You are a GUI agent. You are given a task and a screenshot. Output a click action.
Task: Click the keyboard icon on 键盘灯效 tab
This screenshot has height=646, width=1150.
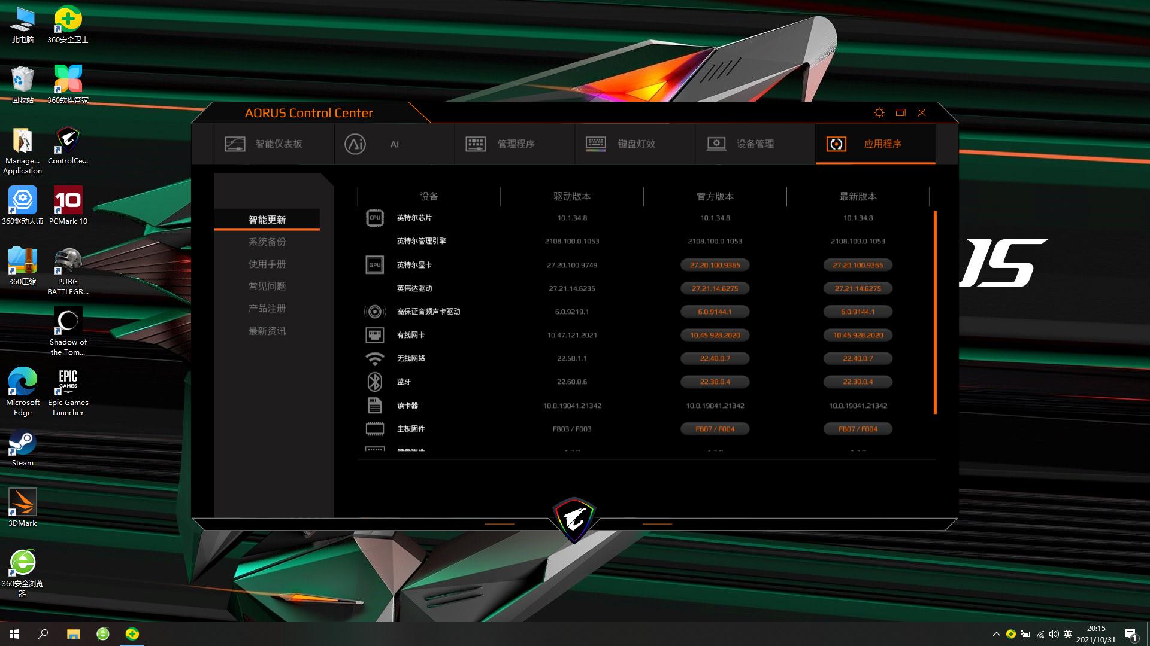click(595, 144)
